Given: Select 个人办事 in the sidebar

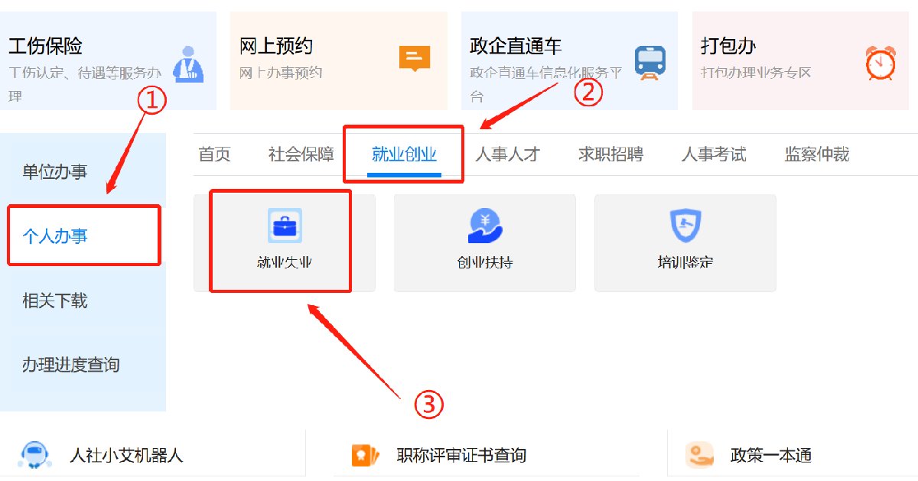Looking at the screenshot, I should coord(55,236).
